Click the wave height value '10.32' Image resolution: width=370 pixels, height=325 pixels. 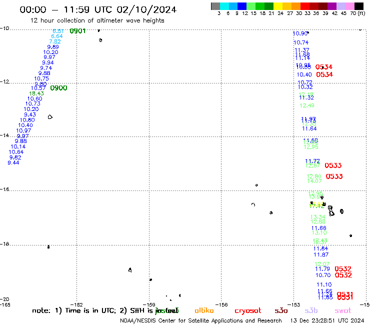(x=305, y=87)
